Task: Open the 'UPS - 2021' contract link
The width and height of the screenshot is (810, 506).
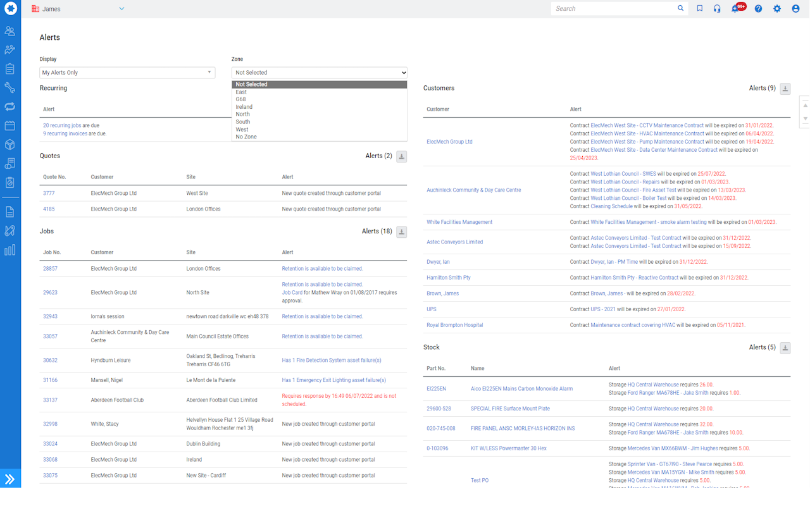Action: (603, 309)
